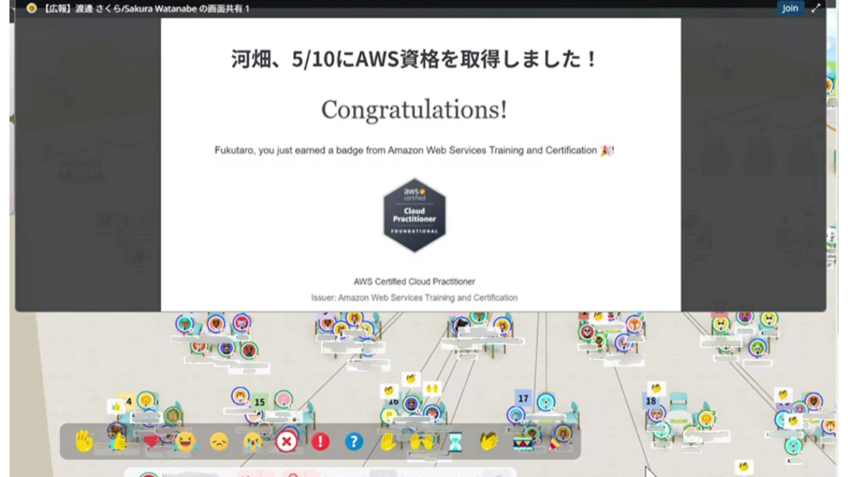Send the OK hand reaction
Screen dimensions: 848x477
click(84, 441)
